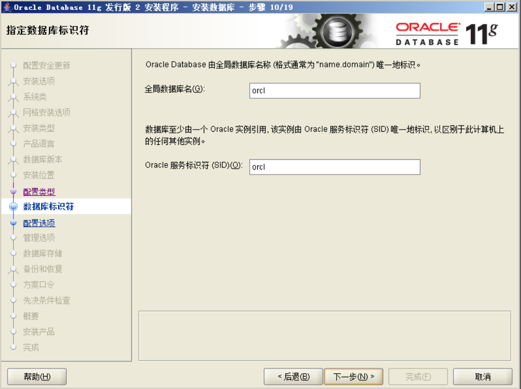Click the 系统类 step
The height and width of the screenshot is (389, 521).
click(35, 97)
